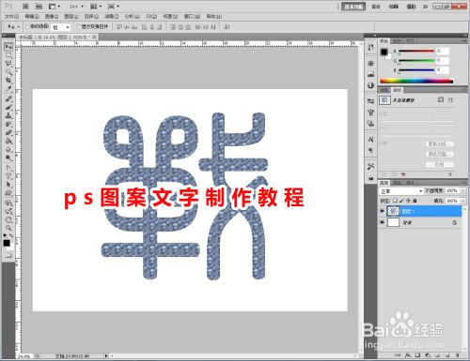Toggle lock position

pyautogui.click(x=408, y=201)
